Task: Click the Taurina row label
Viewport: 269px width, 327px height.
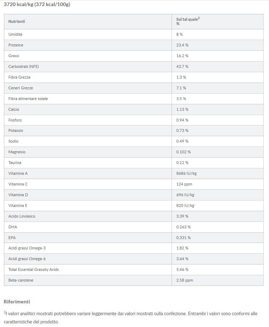Action: click(x=15, y=163)
